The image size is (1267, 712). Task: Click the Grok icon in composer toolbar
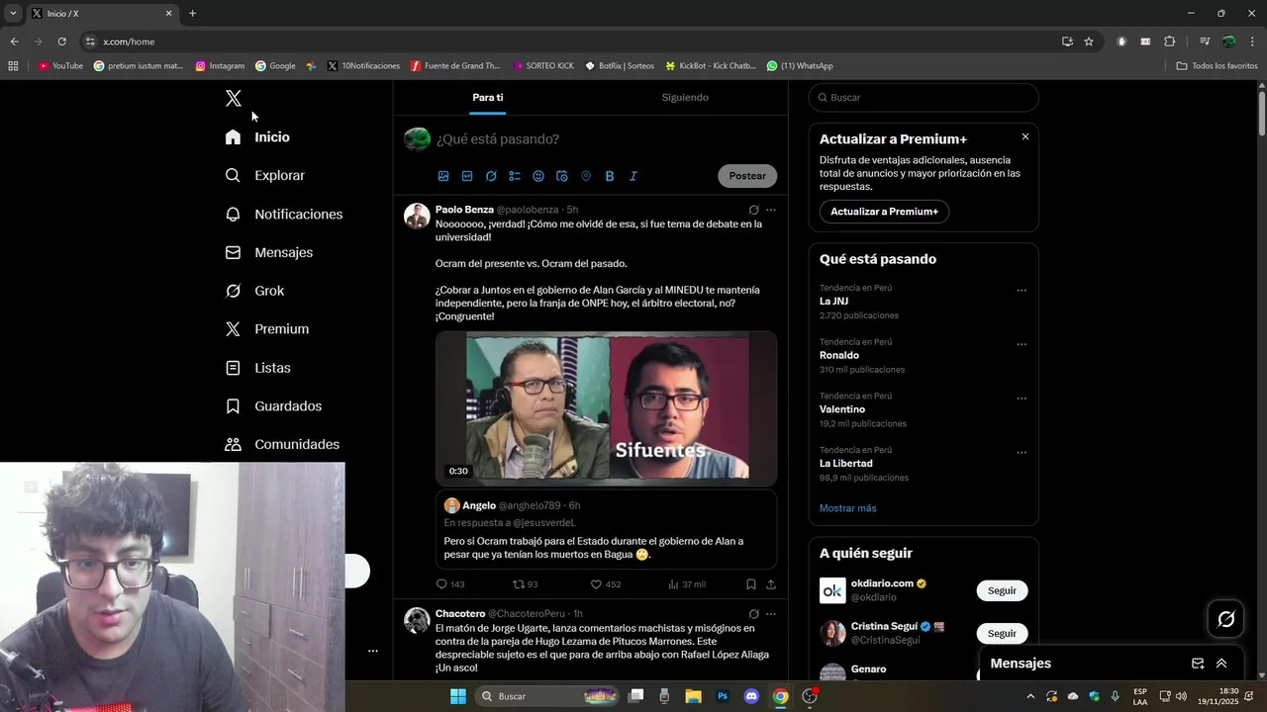coord(491,176)
